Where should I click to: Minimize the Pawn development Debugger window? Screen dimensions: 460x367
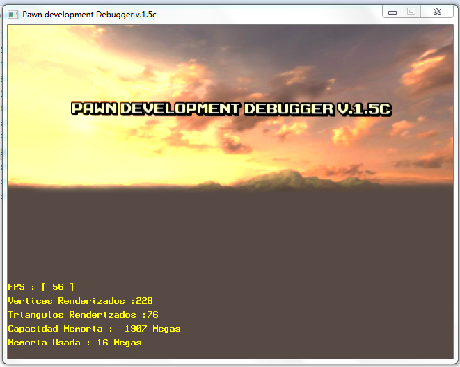392,12
